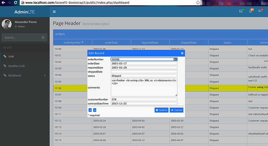Sort by the orderNumber column header
The image size is (268, 146).
point(72,43)
